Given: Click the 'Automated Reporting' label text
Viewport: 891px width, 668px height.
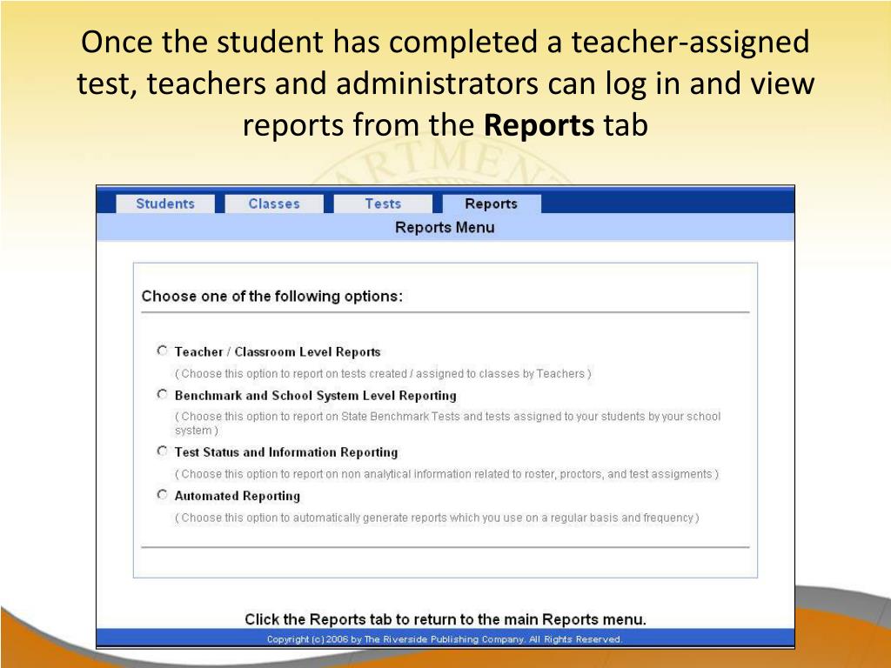Looking at the screenshot, I should click(x=237, y=496).
